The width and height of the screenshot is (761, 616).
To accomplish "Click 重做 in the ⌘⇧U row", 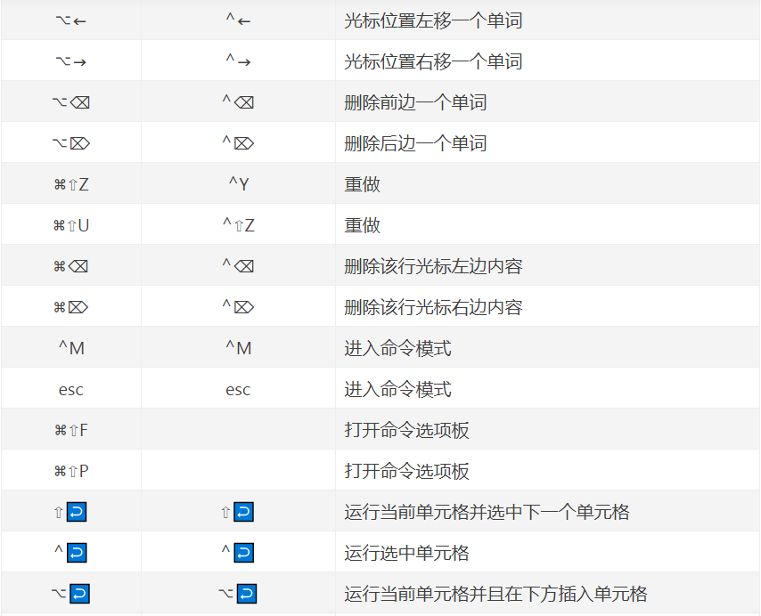I will [x=362, y=225].
